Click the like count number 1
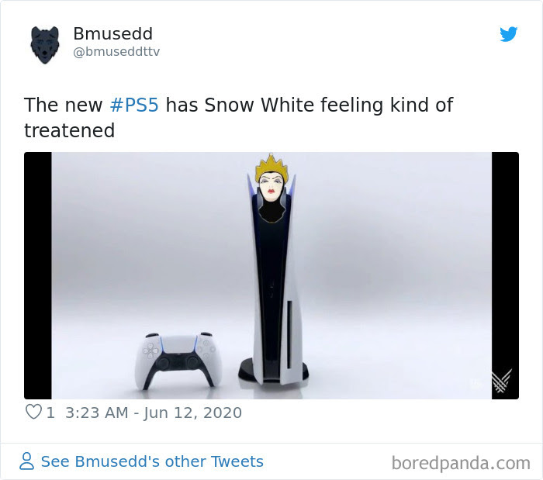 (x=50, y=413)
